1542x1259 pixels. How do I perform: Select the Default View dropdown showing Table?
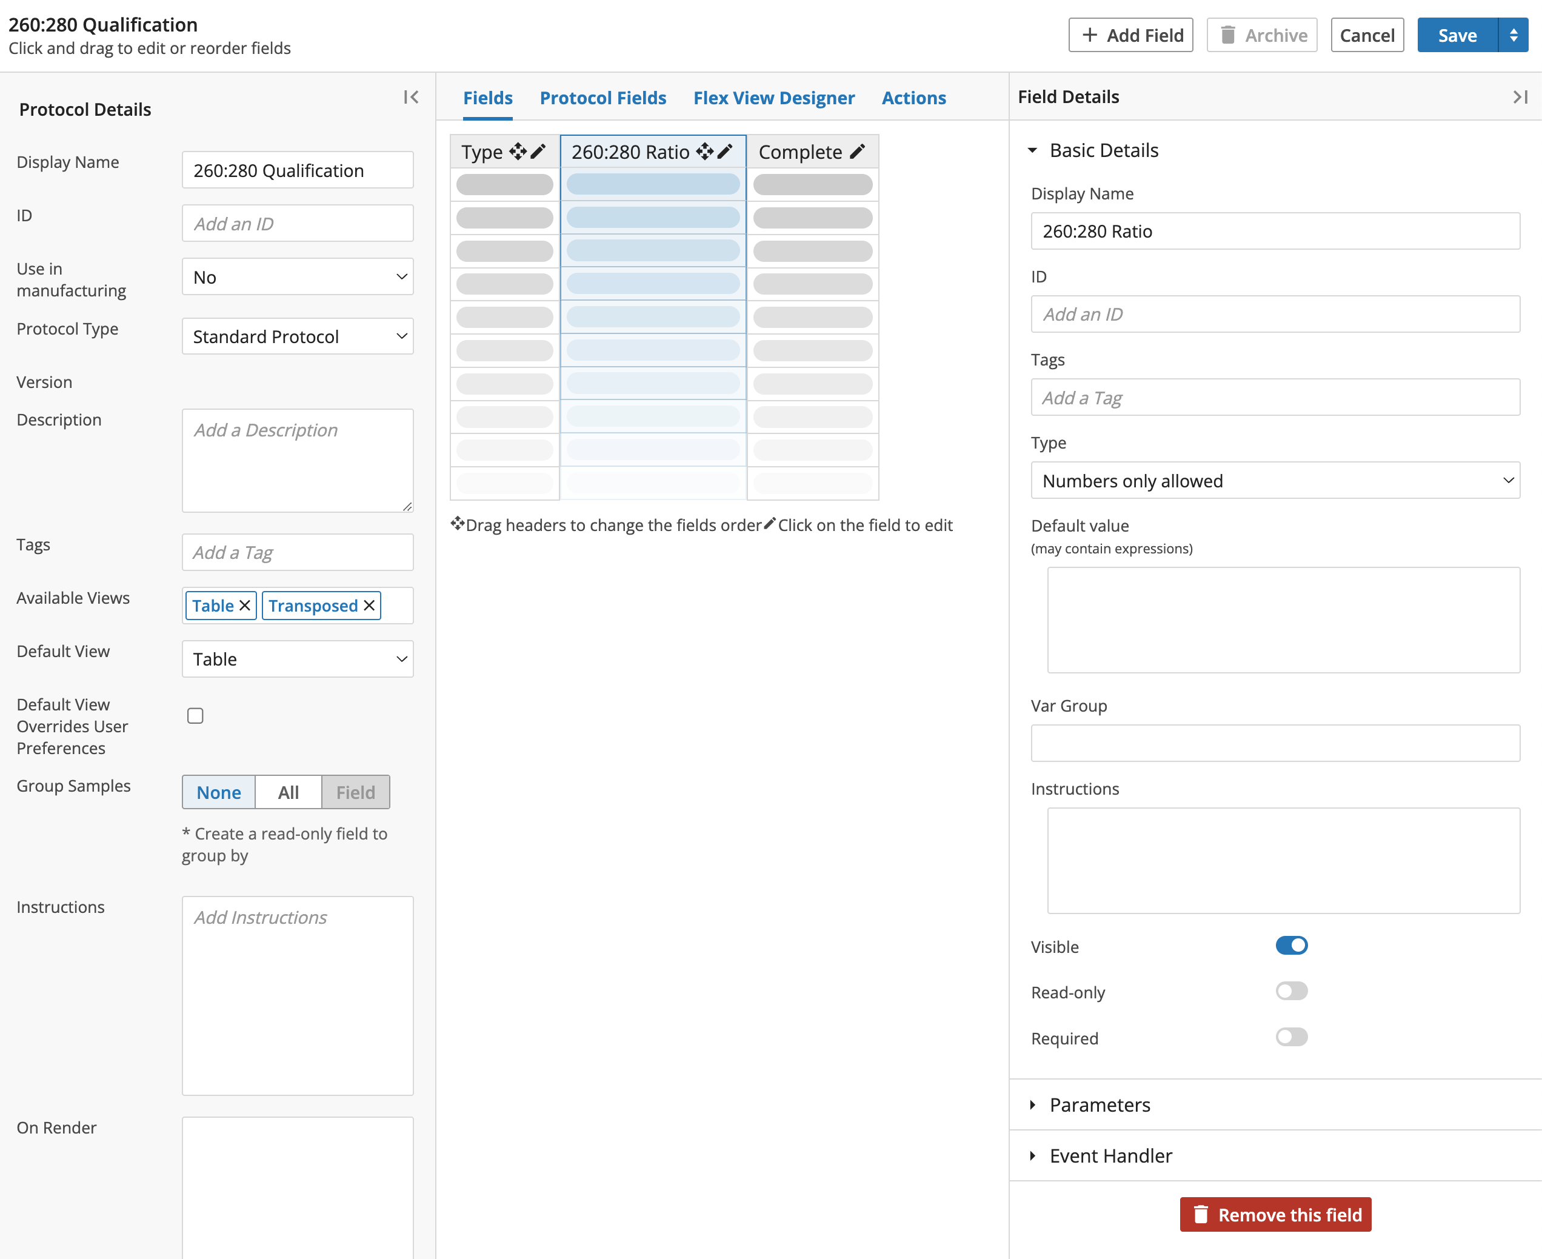coord(297,660)
